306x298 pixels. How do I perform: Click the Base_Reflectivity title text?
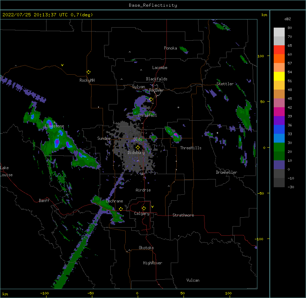(x=153, y=5)
